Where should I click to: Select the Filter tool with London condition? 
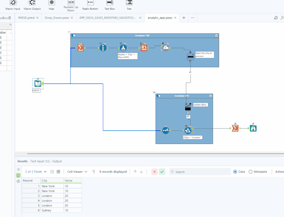(x=188, y=130)
